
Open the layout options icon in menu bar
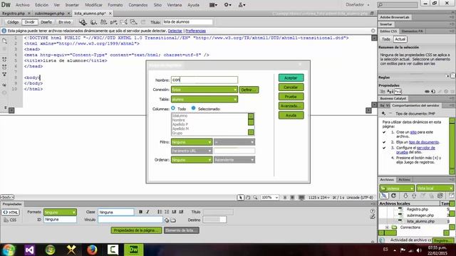[213, 5]
